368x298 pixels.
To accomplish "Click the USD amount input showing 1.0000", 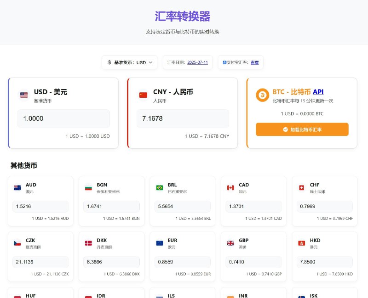I will pyautogui.click(x=63, y=118).
